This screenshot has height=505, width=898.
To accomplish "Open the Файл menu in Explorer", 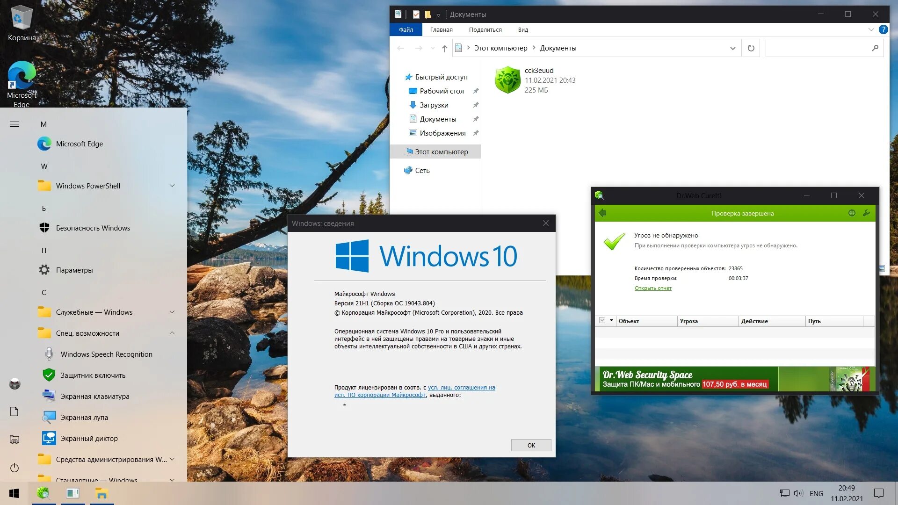I will coord(406,29).
